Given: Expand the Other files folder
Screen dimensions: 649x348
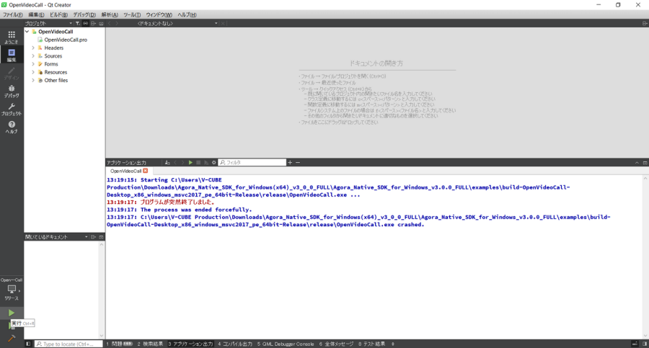Looking at the screenshot, I should 33,80.
